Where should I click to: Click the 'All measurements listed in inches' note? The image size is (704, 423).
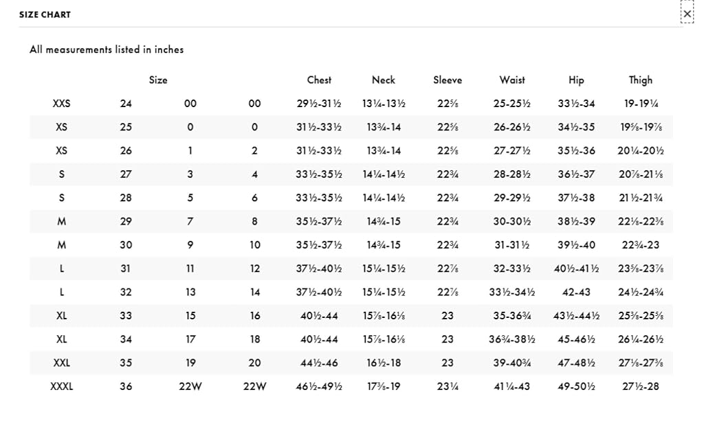point(107,49)
